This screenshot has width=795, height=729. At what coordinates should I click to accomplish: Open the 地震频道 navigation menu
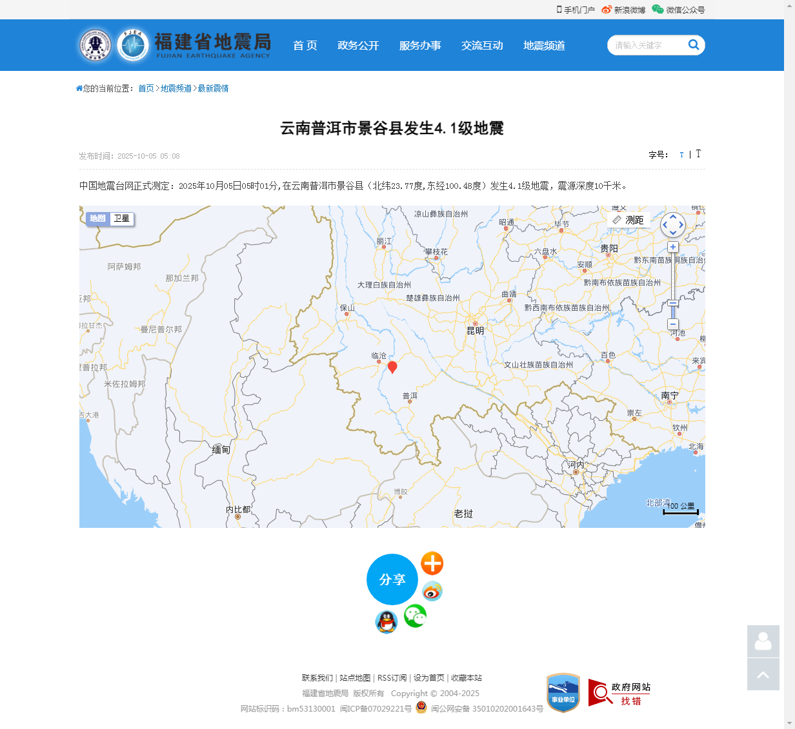coord(544,46)
